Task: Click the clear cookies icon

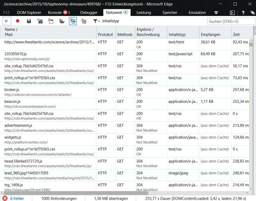Action: coord(62,21)
